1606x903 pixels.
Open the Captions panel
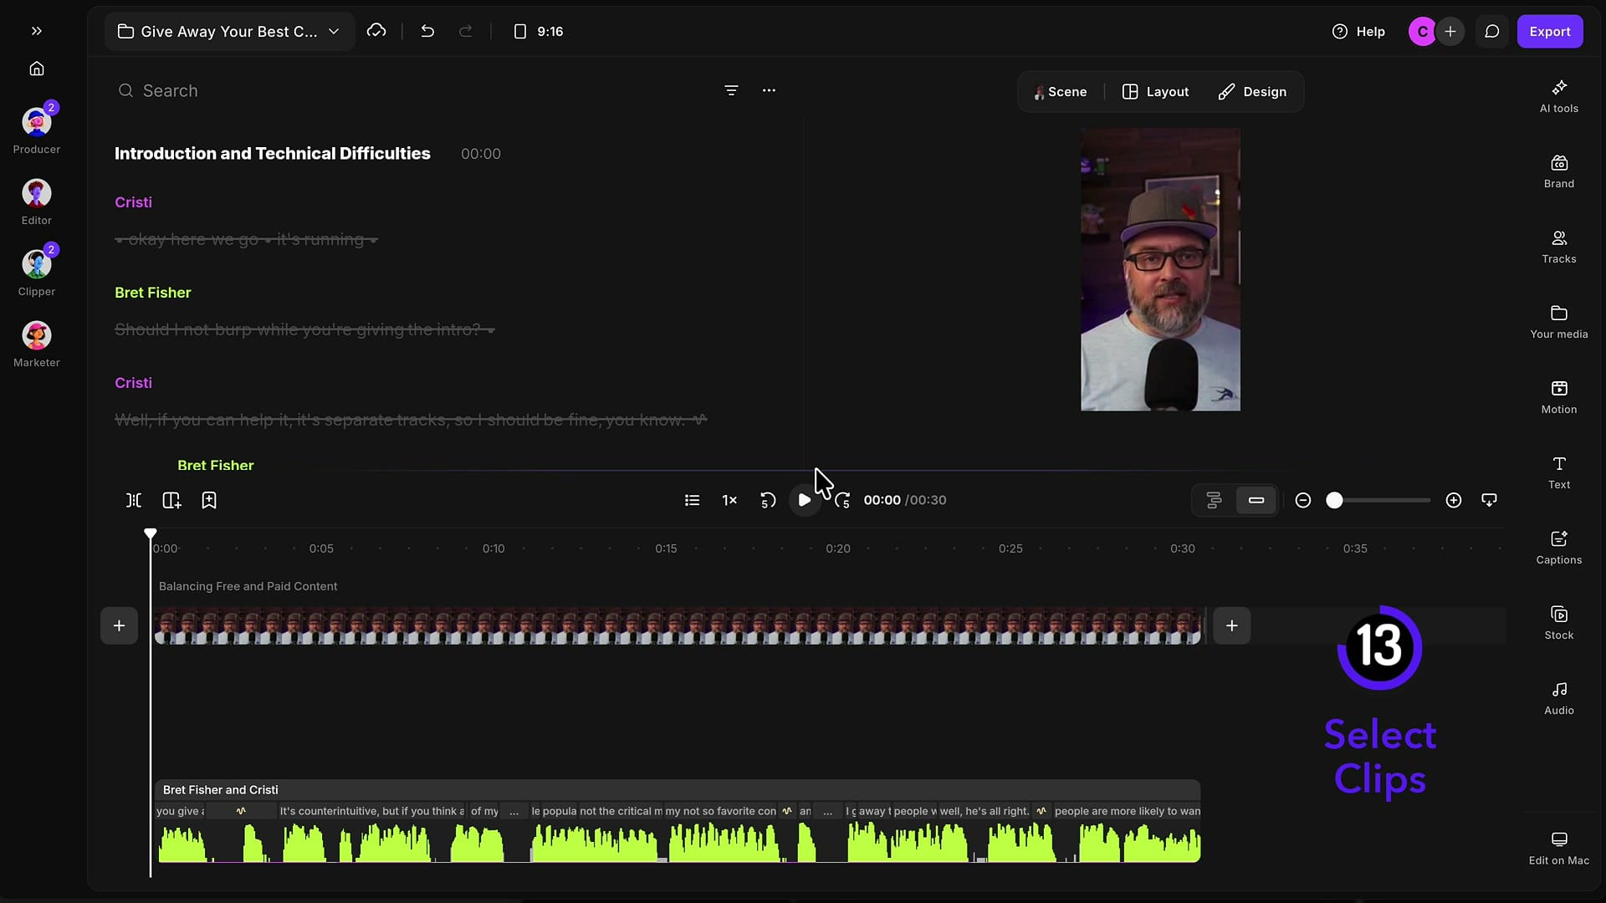(1559, 548)
